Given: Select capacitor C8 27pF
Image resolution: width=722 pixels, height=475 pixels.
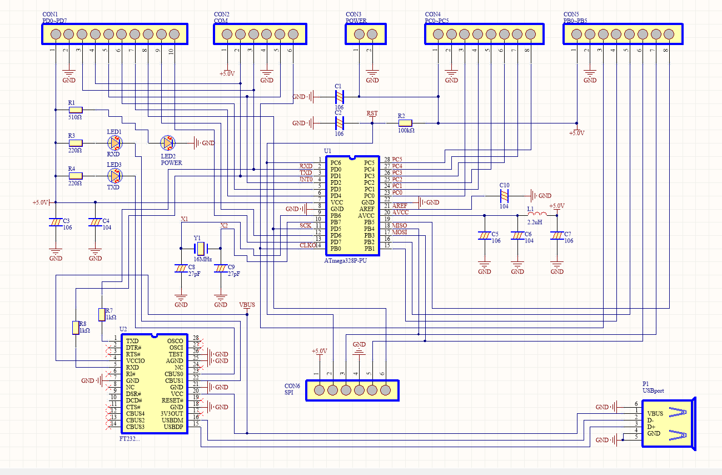Looking at the screenshot, I should click(181, 268).
